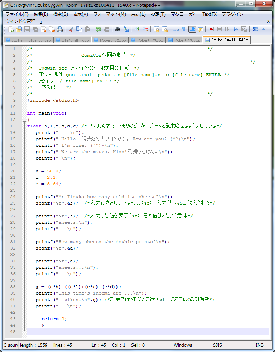The height and width of the screenshot is (352, 275).
Task: Click Run macro multiple times icon
Action: [x=236, y=29]
